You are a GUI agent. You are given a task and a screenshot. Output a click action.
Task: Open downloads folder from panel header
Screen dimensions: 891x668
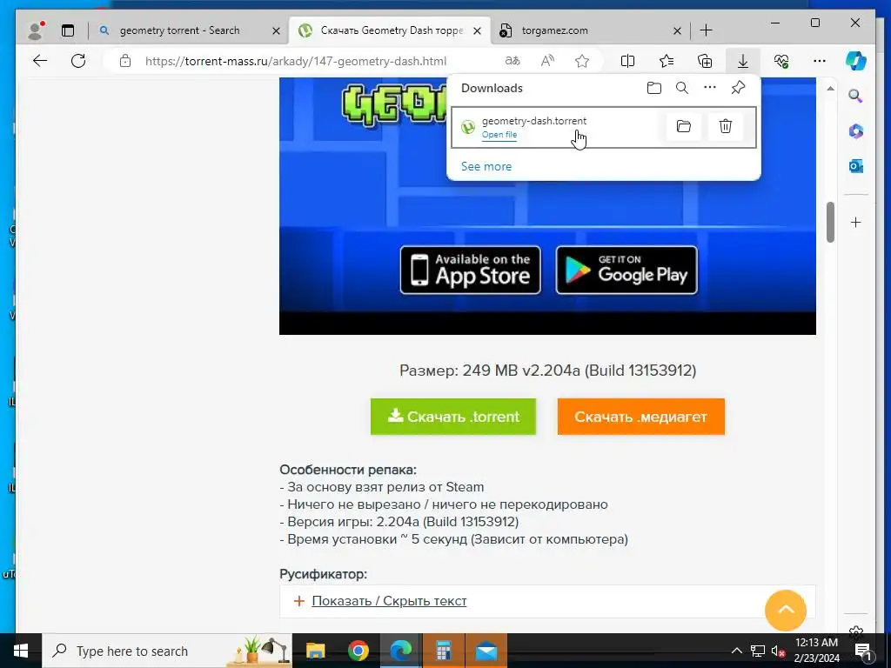coord(654,88)
